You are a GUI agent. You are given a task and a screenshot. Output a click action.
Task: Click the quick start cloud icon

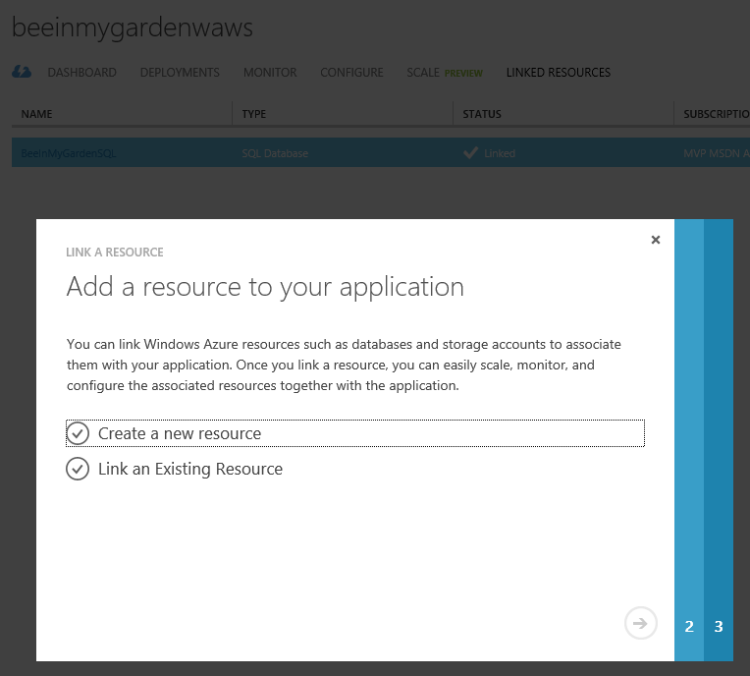tap(22, 72)
